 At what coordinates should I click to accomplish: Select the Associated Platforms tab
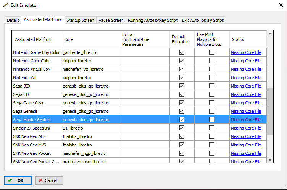43,19
